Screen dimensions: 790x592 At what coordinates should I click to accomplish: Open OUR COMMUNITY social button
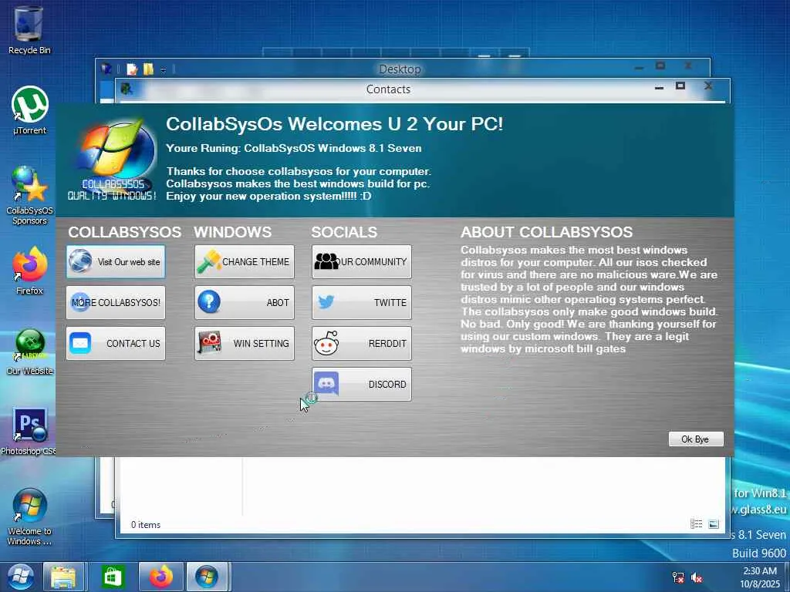click(362, 262)
